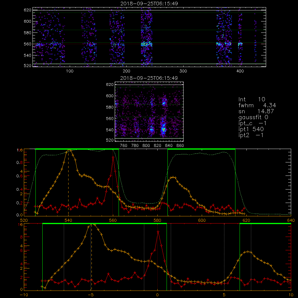Click the brightest blob in the middle image
The image size is (298, 298).
coord(163,129)
